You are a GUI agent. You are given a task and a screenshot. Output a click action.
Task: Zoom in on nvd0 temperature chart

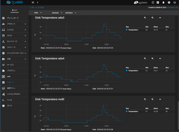click(x=145, y=99)
